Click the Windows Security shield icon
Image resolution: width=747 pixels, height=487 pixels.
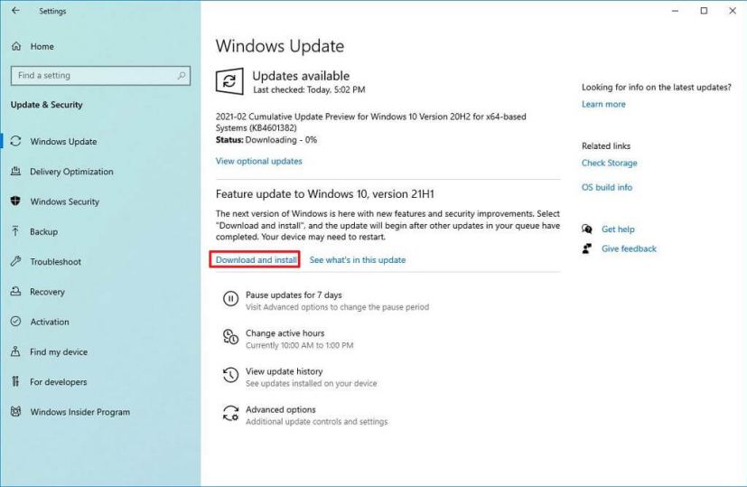[x=15, y=201]
